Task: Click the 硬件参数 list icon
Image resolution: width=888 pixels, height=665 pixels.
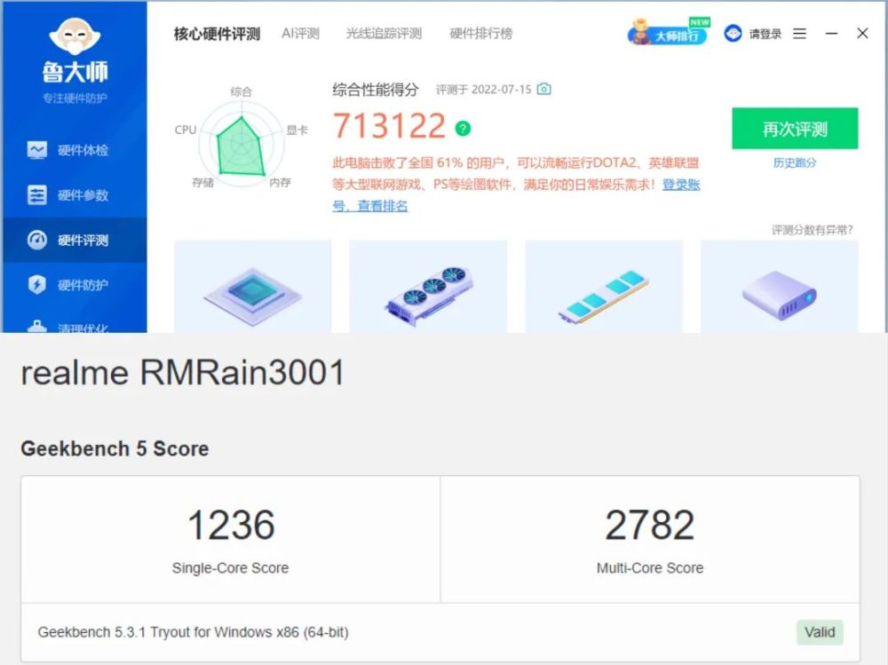Action: 37,194
